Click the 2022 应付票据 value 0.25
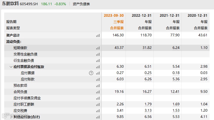This screenshot has width=214, height=120. coord(148,73)
